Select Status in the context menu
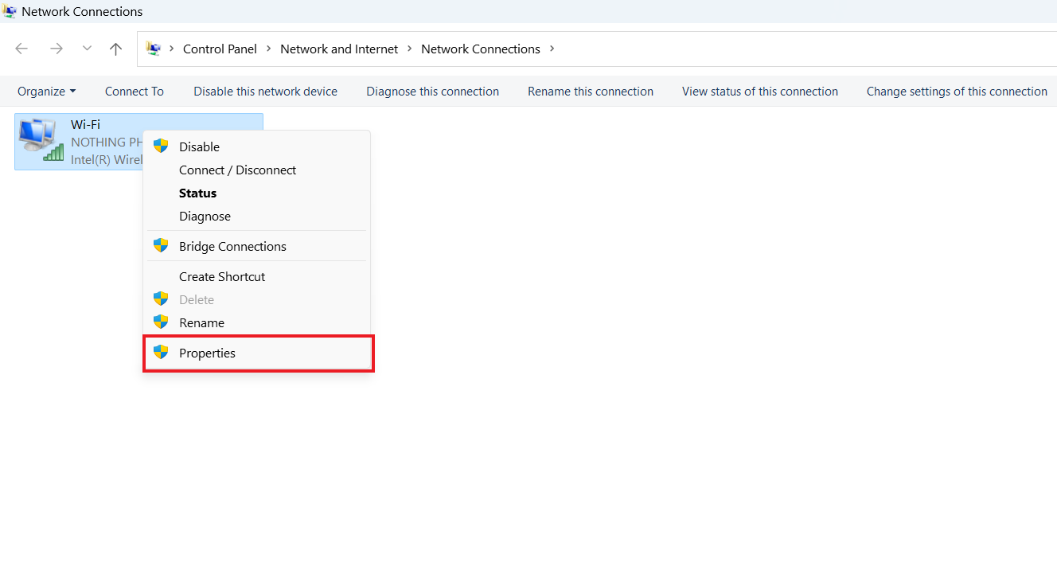This screenshot has width=1057, height=574. pos(197,193)
